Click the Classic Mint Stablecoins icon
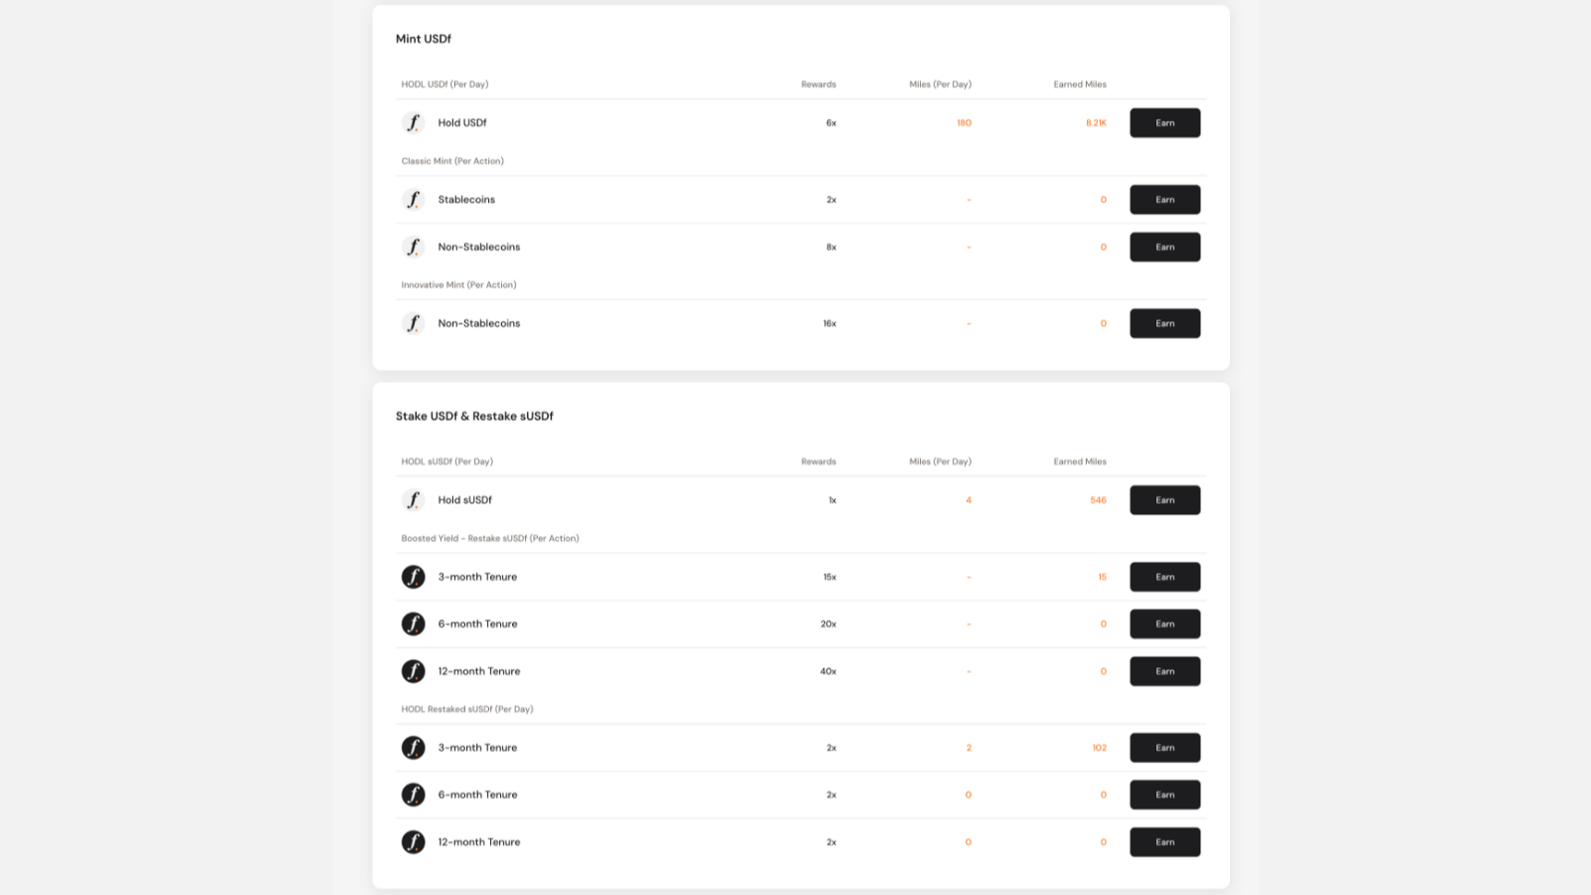This screenshot has height=895, width=1591. (413, 200)
